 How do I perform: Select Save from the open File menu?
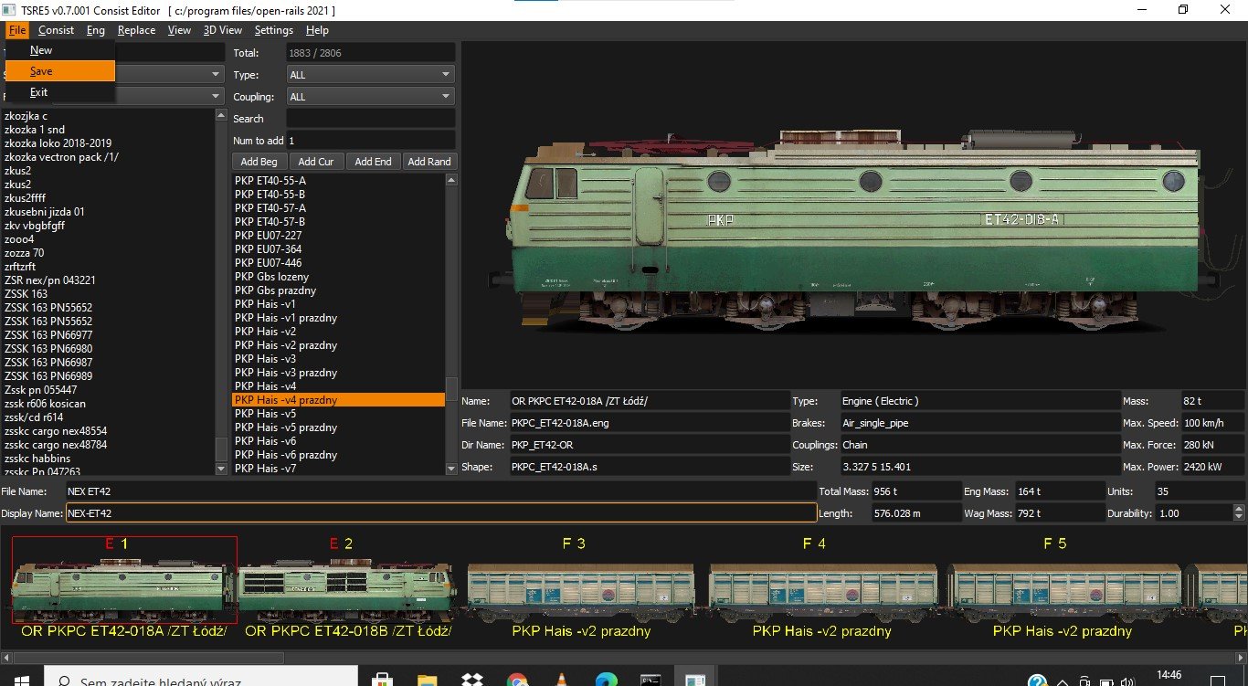click(x=40, y=69)
